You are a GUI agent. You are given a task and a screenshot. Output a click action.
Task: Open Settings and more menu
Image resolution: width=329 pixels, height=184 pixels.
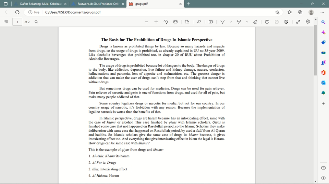click(x=322, y=12)
